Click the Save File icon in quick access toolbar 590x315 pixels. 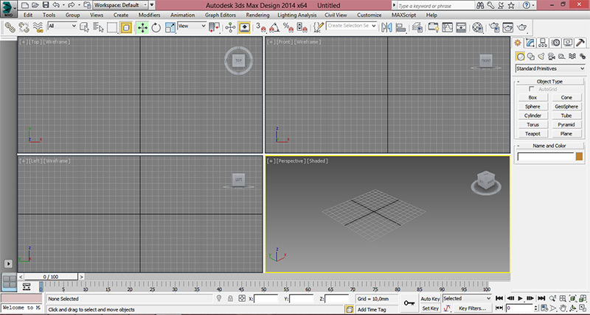pyautogui.click(x=46, y=5)
